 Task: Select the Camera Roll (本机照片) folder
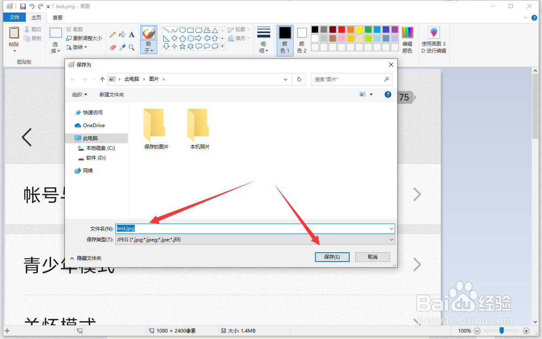click(200, 129)
